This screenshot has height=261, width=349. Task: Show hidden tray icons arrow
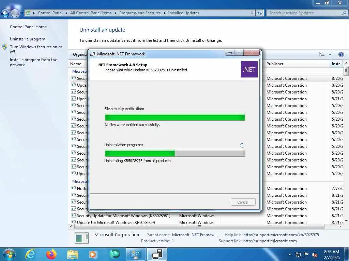[290, 255]
